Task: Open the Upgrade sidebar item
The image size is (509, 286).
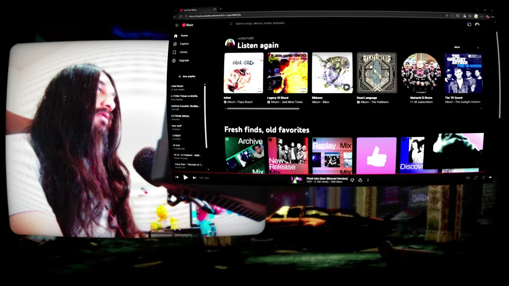Action: click(184, 60)
